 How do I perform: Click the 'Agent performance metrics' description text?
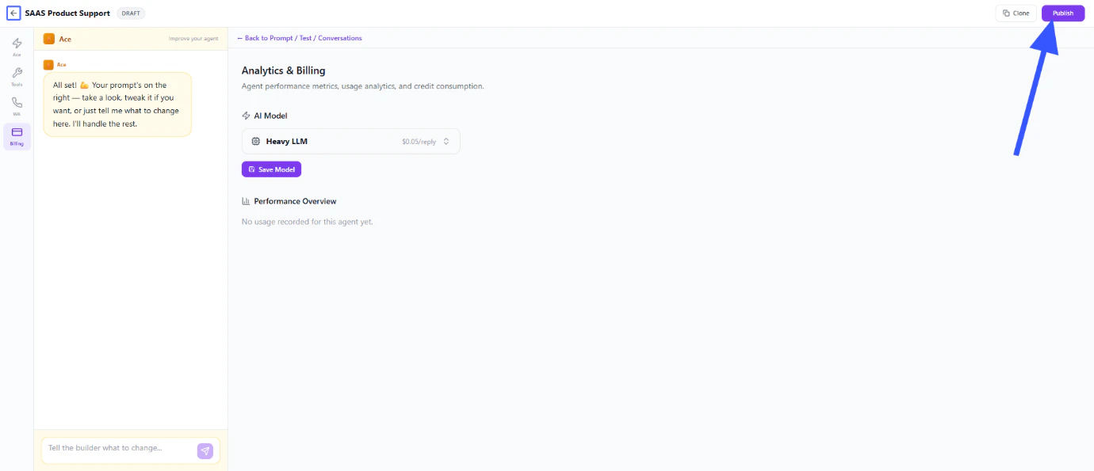coord(362,86)
